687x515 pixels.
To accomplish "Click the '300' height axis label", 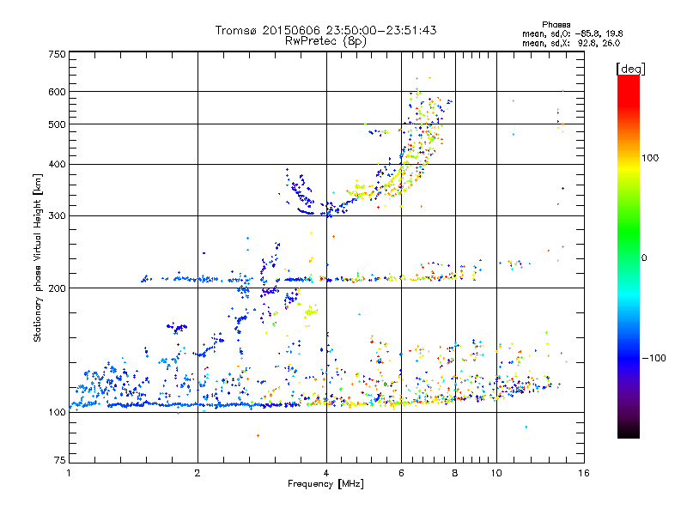I will pos(57,215).
